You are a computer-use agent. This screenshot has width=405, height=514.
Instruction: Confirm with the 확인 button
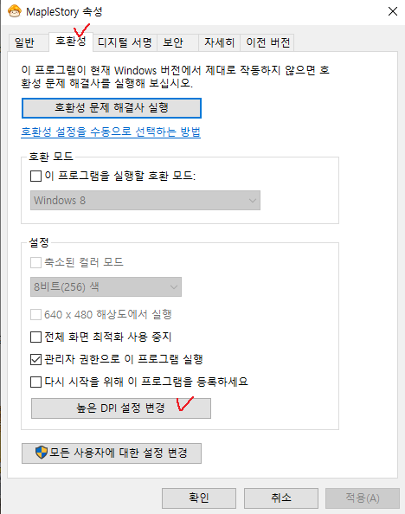tap(199, 498)
